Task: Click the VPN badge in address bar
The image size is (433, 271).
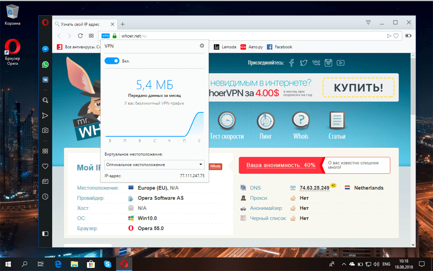Action: [106, 36]
